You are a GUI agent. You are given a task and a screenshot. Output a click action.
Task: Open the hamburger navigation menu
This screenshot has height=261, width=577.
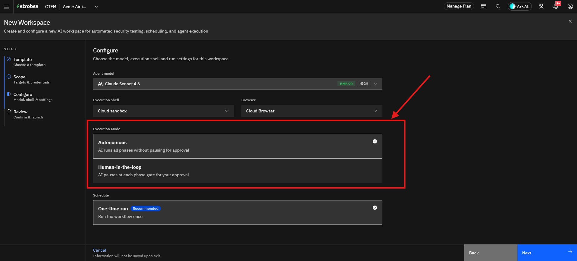[6, 7]
